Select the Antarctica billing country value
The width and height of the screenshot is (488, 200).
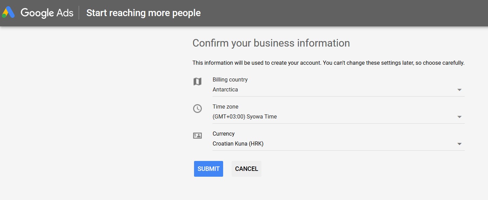pyautogui.click(x=225, y=90)
